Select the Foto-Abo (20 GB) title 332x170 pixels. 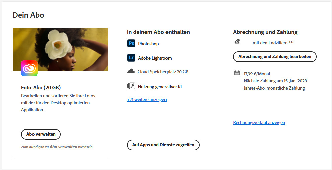point(41,88)
